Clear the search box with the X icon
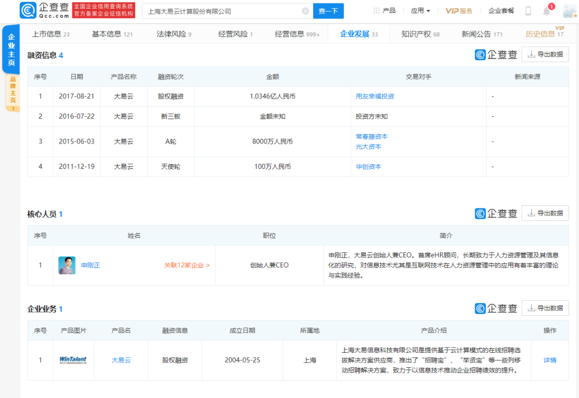This screenshot has height=398, width=579. (x=305, y=11)
